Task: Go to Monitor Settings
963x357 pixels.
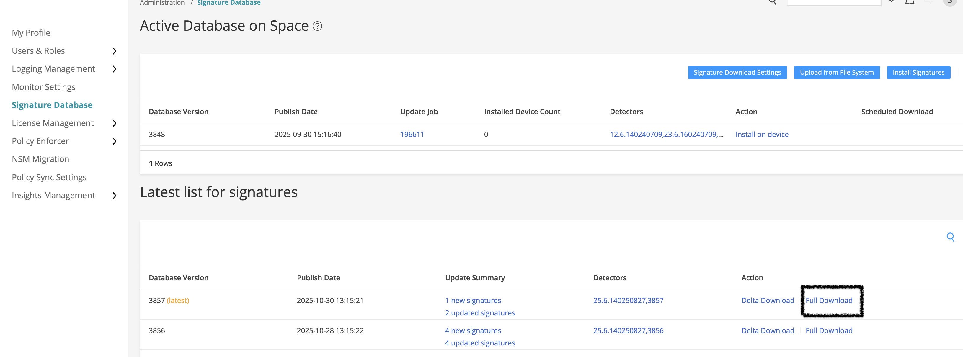Action: point(43,87)
